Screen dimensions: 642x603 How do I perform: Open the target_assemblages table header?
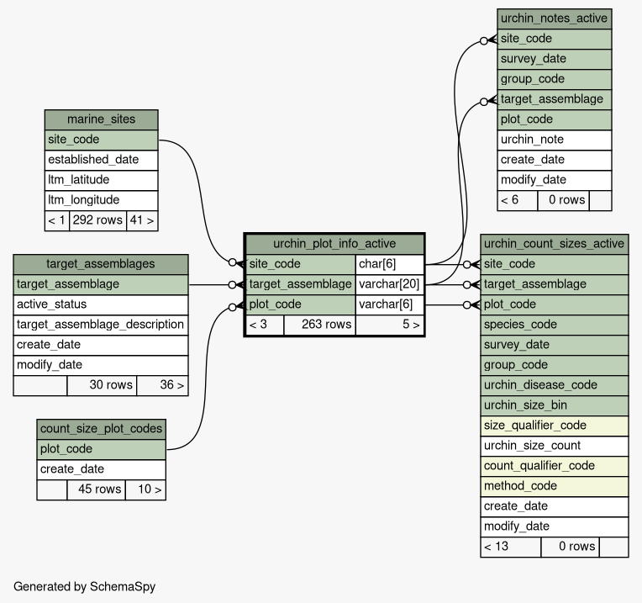pyautogui.click(x=101, y=264)
